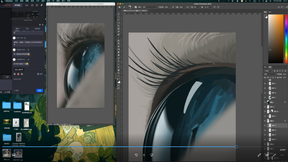
Task: Select the Eraser tool
Action: (x=118, y=46)
